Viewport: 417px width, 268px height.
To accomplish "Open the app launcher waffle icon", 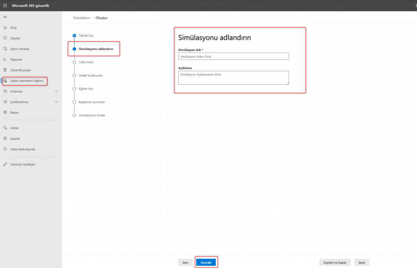I will 5,5.
